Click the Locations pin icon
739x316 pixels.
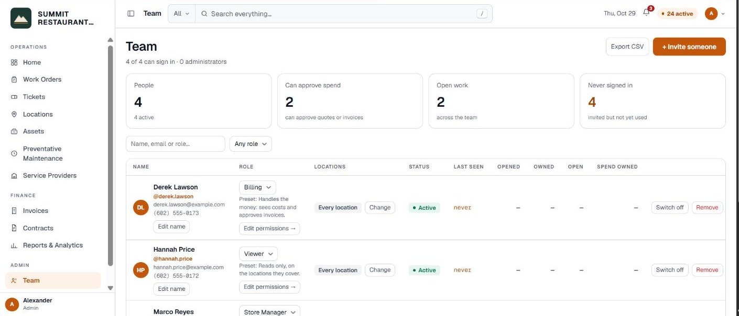coord(14,114)
